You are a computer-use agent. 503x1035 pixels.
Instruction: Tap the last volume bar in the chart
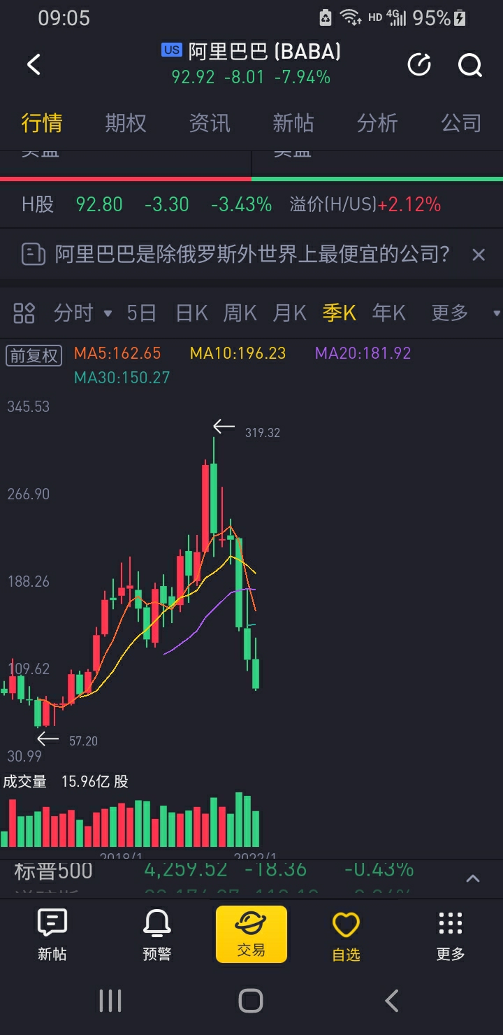(256, 829)
